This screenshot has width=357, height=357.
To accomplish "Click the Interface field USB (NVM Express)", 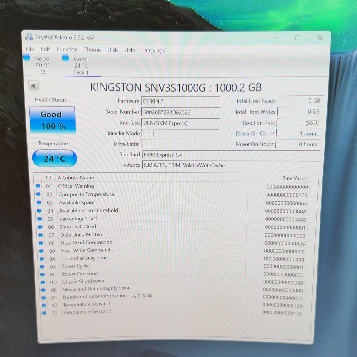I will point(180,123).
